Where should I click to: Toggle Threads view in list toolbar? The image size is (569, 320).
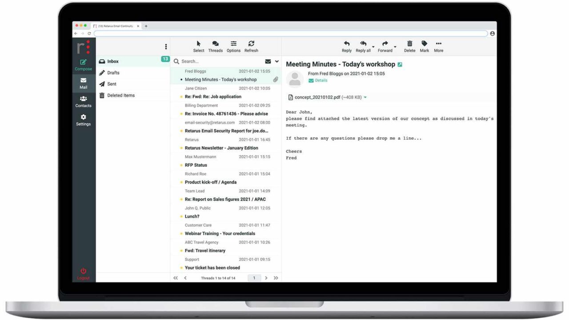215,44
